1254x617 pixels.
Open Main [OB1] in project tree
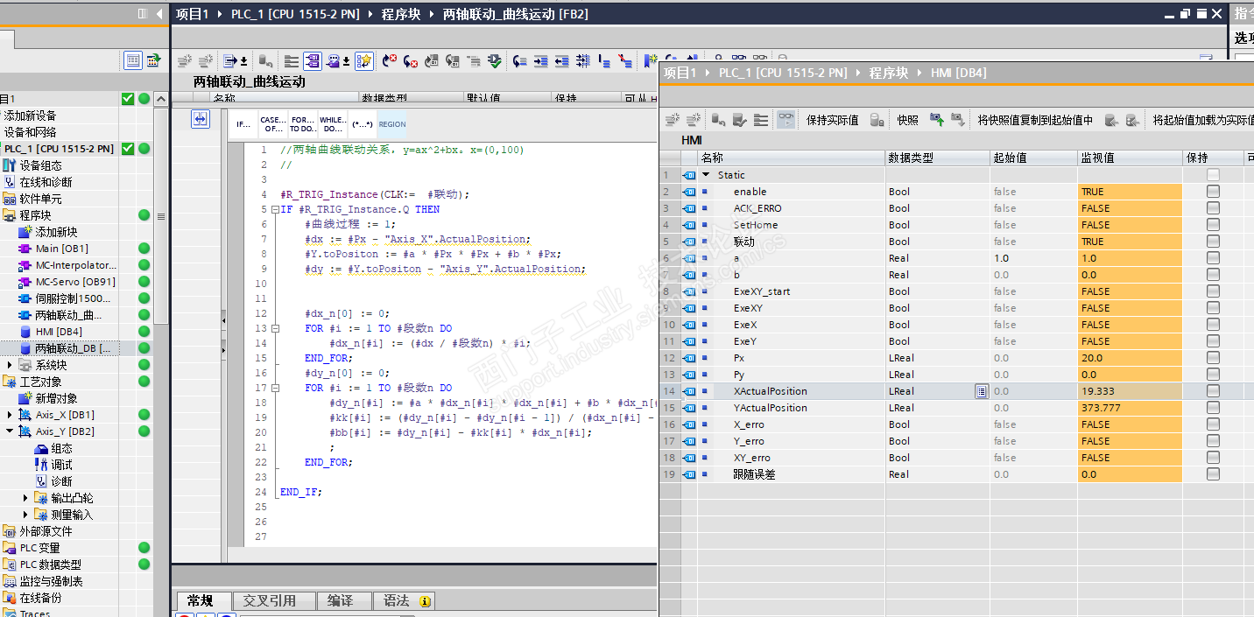[61, 249]
